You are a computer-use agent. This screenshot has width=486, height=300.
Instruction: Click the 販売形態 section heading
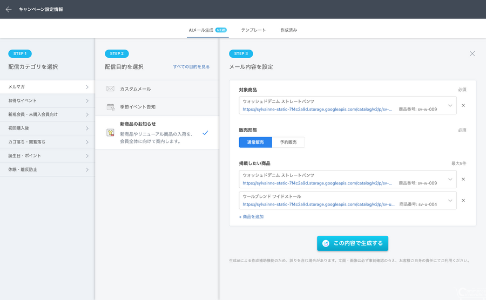[x=248, y=130]
